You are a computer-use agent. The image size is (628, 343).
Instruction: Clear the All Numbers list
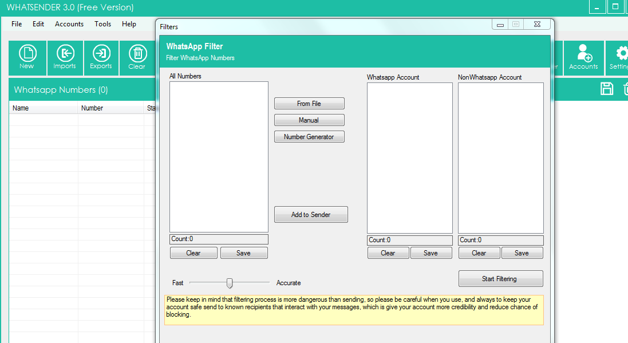coord(193,253)
